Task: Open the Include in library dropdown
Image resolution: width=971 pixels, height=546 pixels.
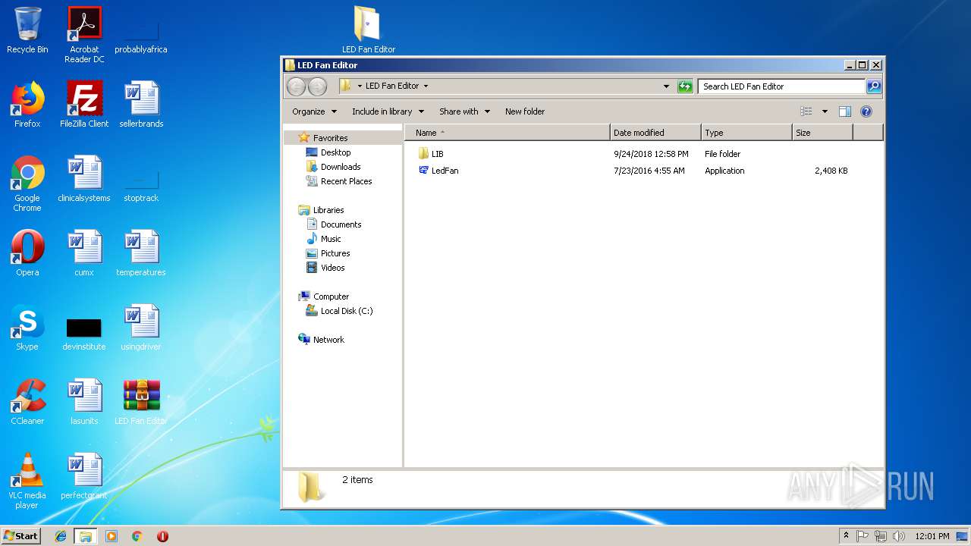Action: 388,111
